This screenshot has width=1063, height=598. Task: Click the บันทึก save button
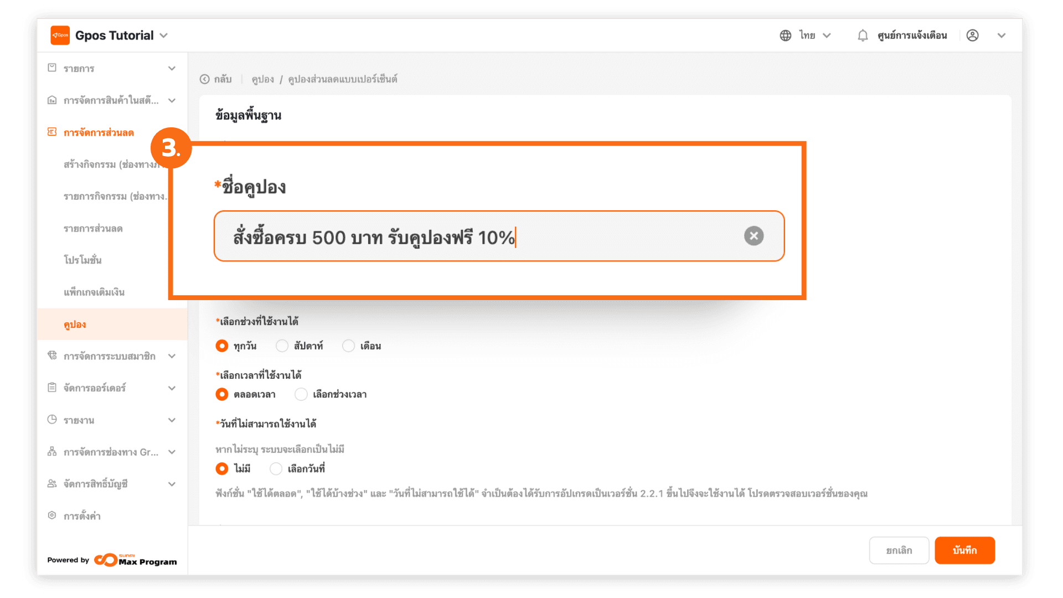(x=964, y=550)
